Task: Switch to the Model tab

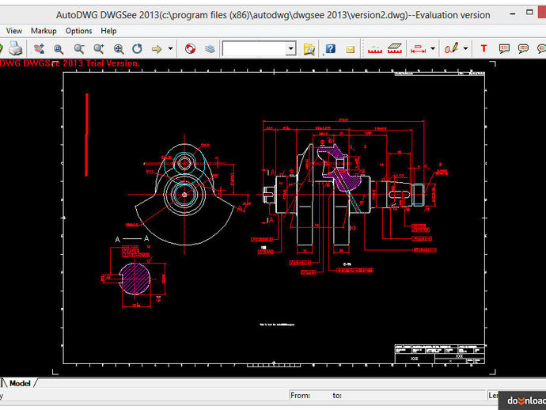Action: coord(20,384)
